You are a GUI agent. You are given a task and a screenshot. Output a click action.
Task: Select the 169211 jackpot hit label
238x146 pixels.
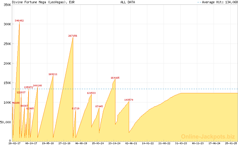[x=53, y=74]
